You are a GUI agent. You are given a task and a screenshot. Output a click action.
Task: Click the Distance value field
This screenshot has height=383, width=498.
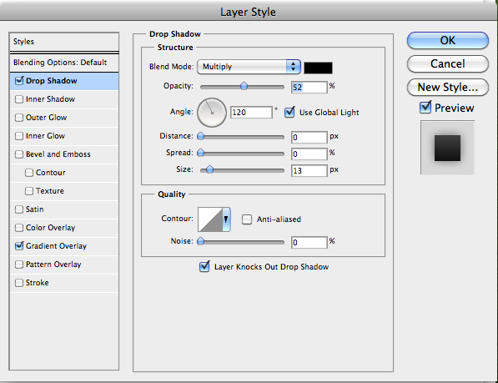click(x=309, y=137)
